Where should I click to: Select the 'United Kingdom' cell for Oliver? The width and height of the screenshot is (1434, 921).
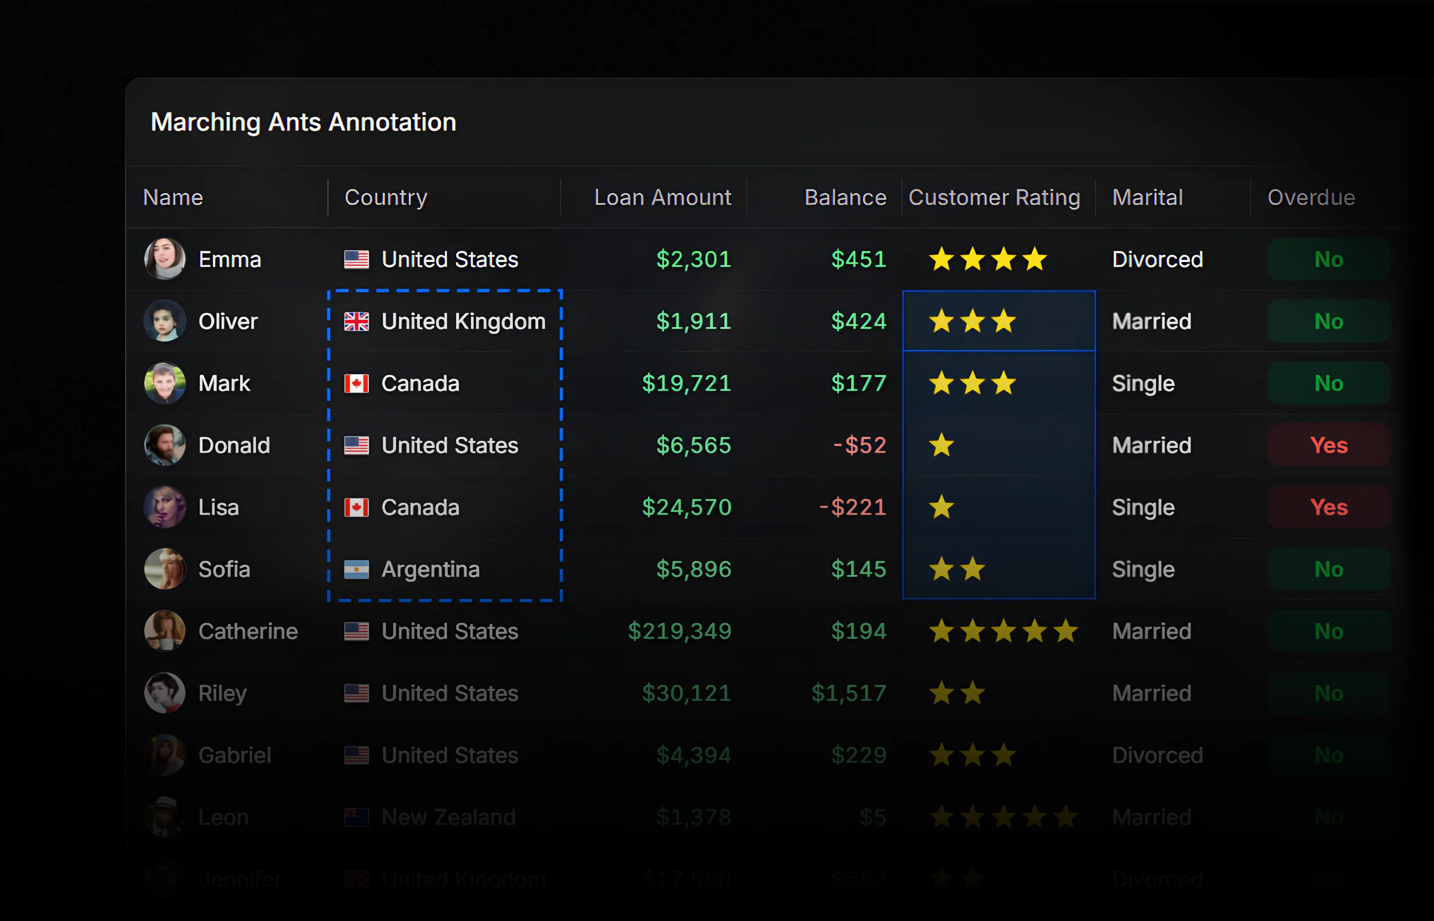click(445, 321)
